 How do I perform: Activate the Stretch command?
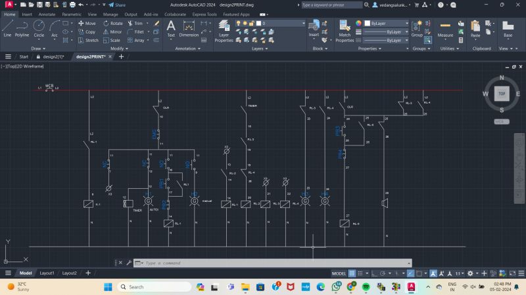[x=88, y=40]
